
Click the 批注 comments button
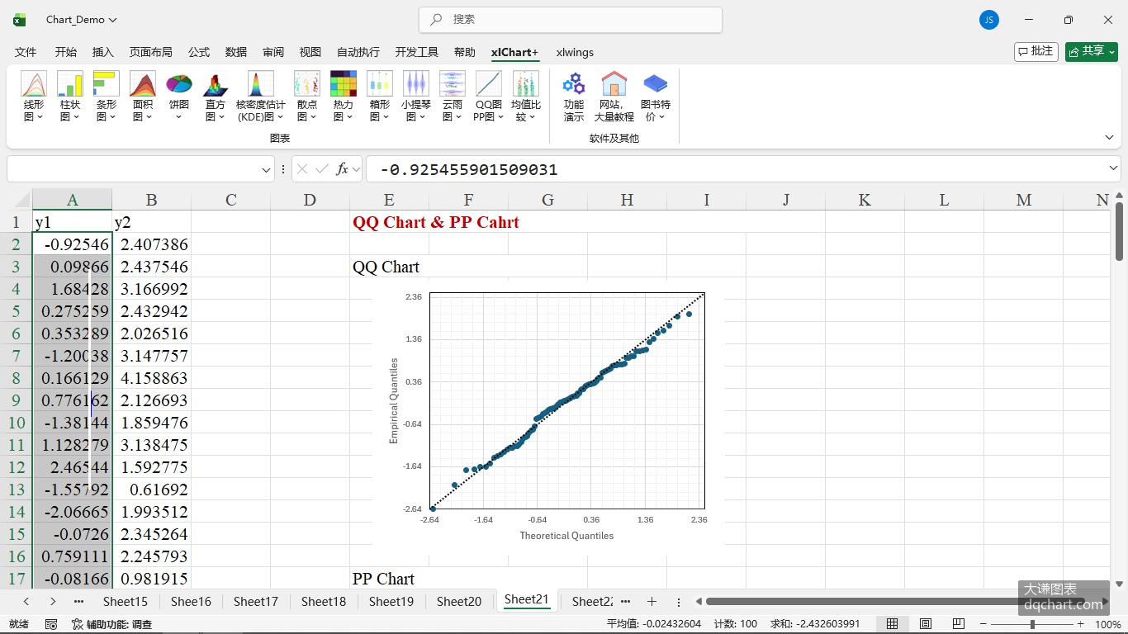coord(1036,51)
